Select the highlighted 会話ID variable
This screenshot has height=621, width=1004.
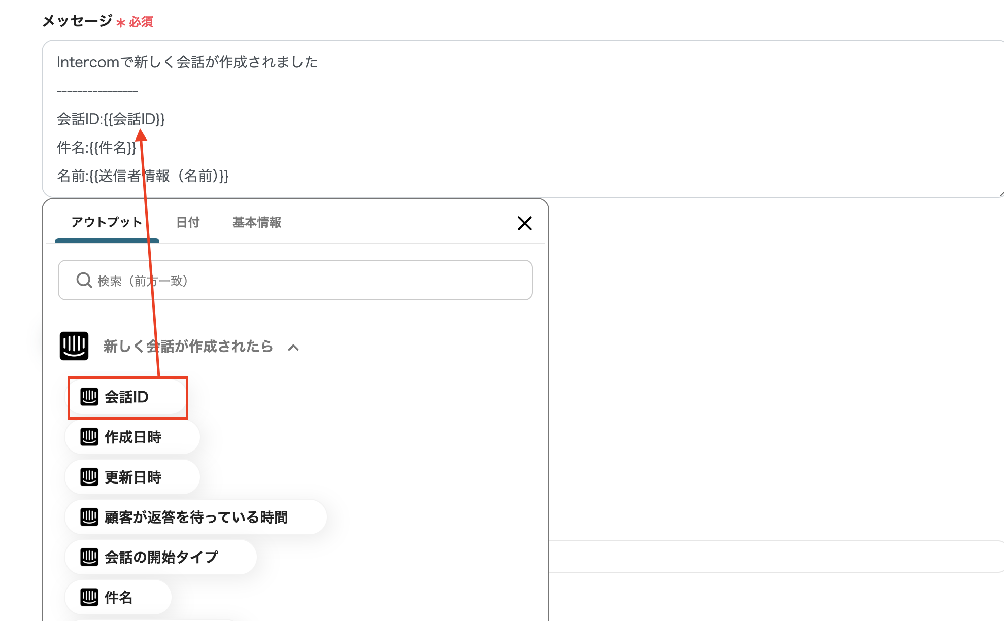pos(126,398)
